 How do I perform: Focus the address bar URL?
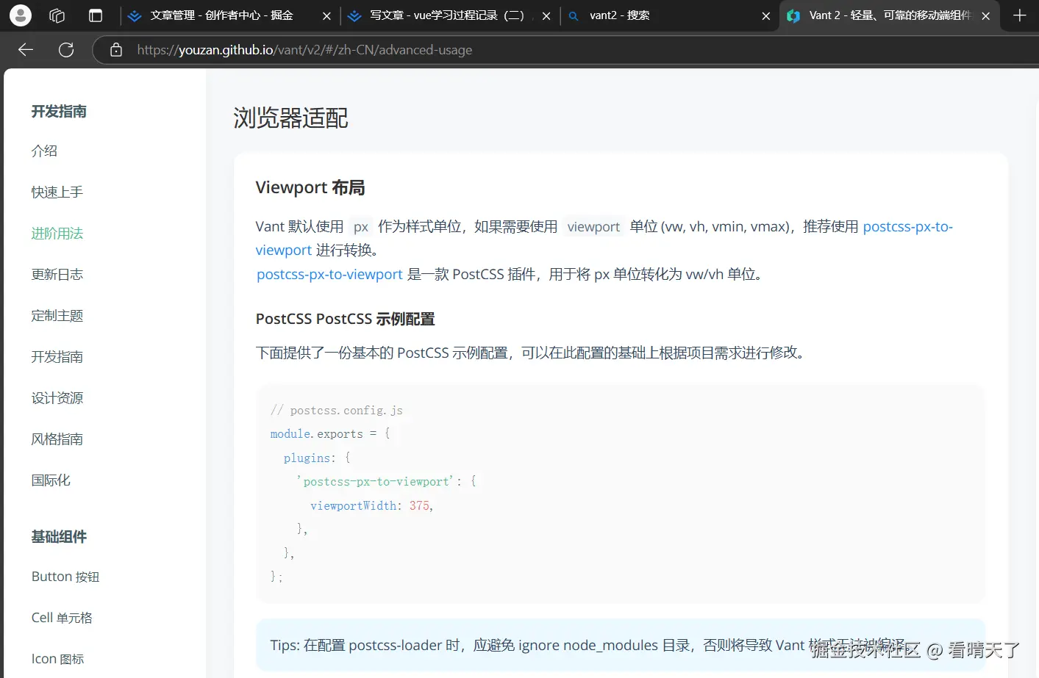point(304,50)
